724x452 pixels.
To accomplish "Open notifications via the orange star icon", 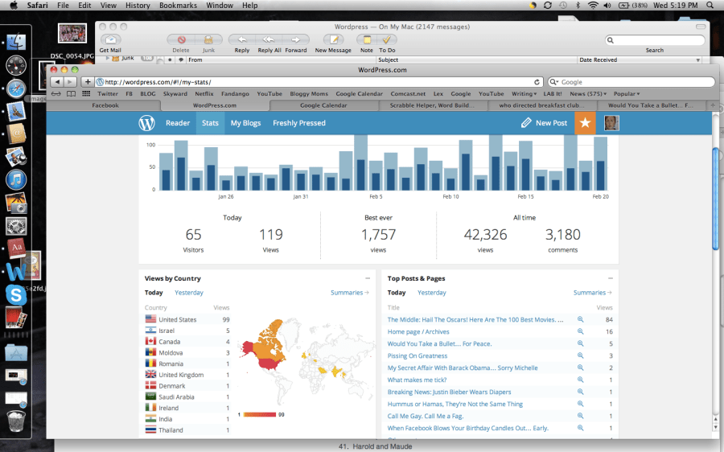I will (x=585, y=123).
